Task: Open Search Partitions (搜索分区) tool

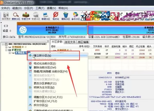Action: pyautogui.click(x=16, y=16)
